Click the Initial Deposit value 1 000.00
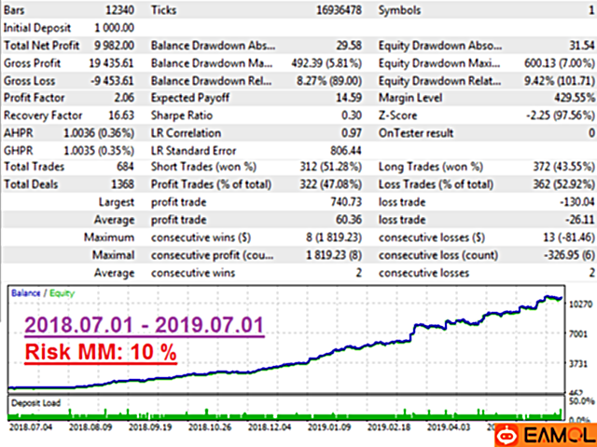The width and height of the screenshot is (597, 447). 115,26
